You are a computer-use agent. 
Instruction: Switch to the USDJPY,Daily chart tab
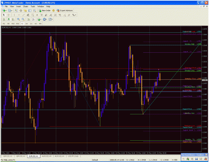[x=73, y=156]
